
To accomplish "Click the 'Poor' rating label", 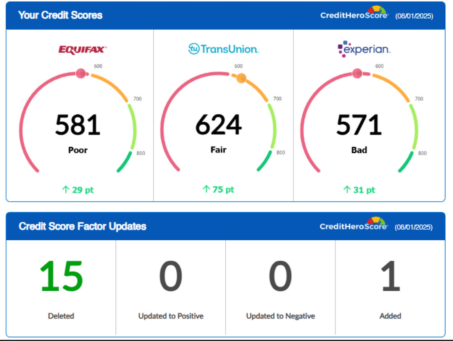I will click(78, 150).
